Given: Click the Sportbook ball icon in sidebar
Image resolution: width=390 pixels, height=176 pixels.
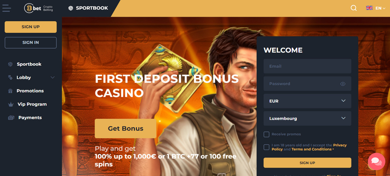Looking at the screenshot, I should 10,64.
